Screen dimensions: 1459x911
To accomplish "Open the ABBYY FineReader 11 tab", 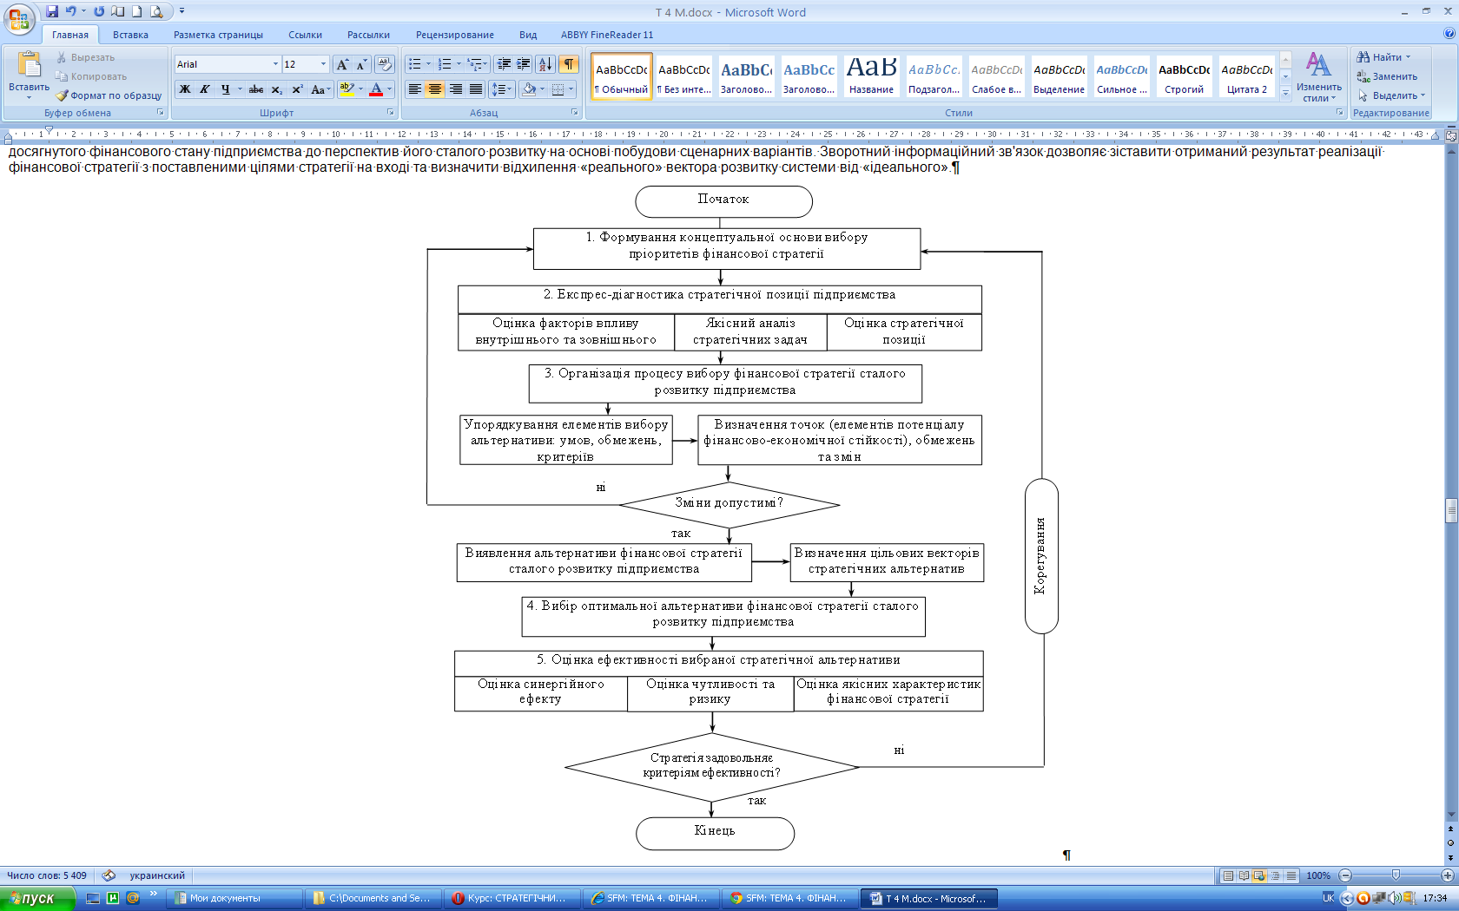I will (607, 35).
